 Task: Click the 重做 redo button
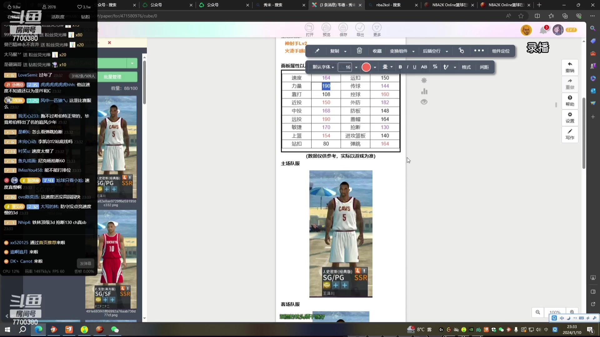[570, 84]
